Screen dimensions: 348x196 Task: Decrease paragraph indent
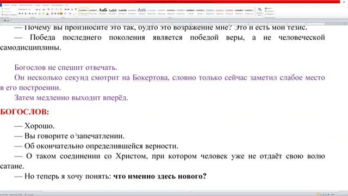(65, 9)
